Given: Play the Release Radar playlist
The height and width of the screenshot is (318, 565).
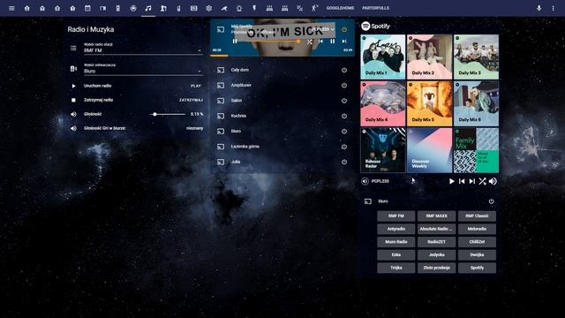Looking at the screenshot, I should click(x=382, y=150).
